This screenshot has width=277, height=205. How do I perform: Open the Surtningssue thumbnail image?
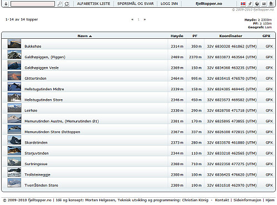click(14, 161)
